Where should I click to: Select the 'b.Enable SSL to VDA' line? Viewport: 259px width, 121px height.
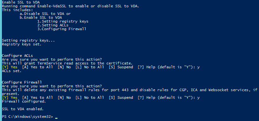point(41,17)
